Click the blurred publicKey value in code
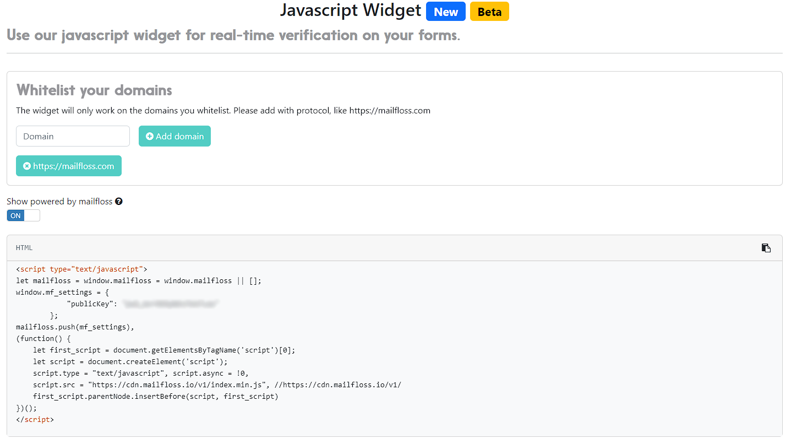 point(171,304)
